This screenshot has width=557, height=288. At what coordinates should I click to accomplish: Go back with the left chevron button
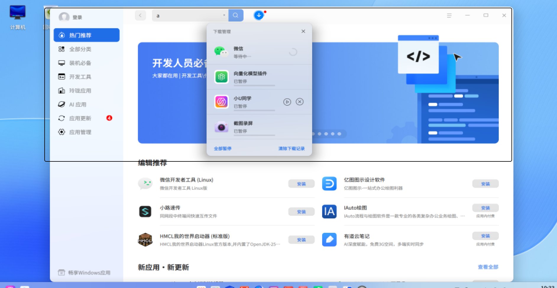click(x=140, y=15)
